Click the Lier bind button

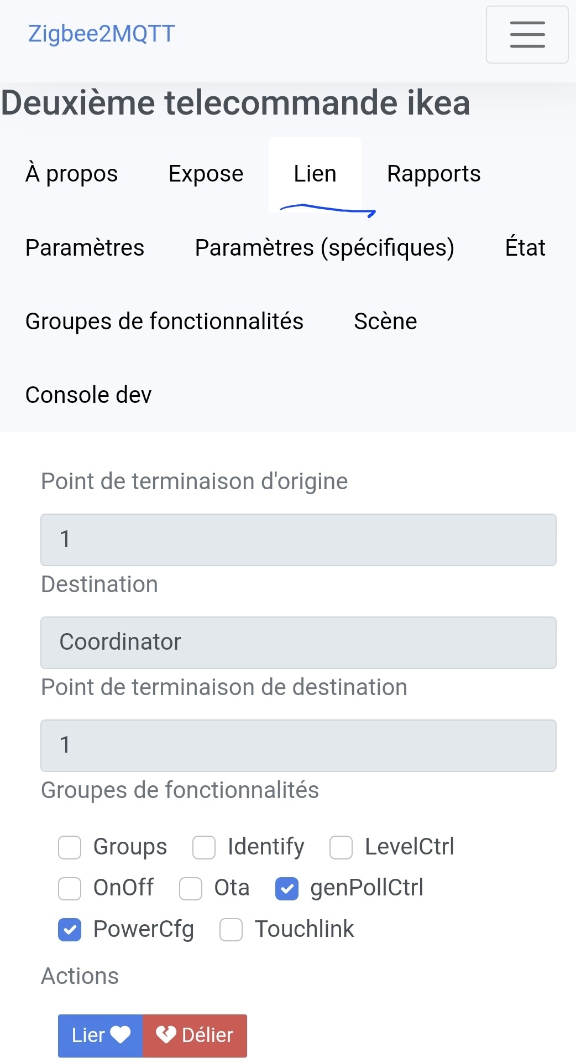point(100,1035)
